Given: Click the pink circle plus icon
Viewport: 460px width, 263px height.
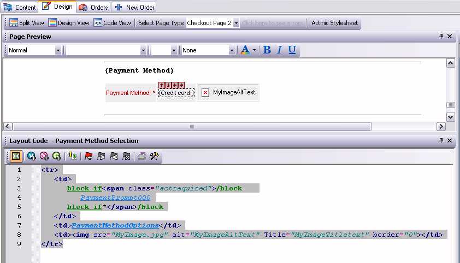Looking at the screenshot, I should (x=44, y=157).
